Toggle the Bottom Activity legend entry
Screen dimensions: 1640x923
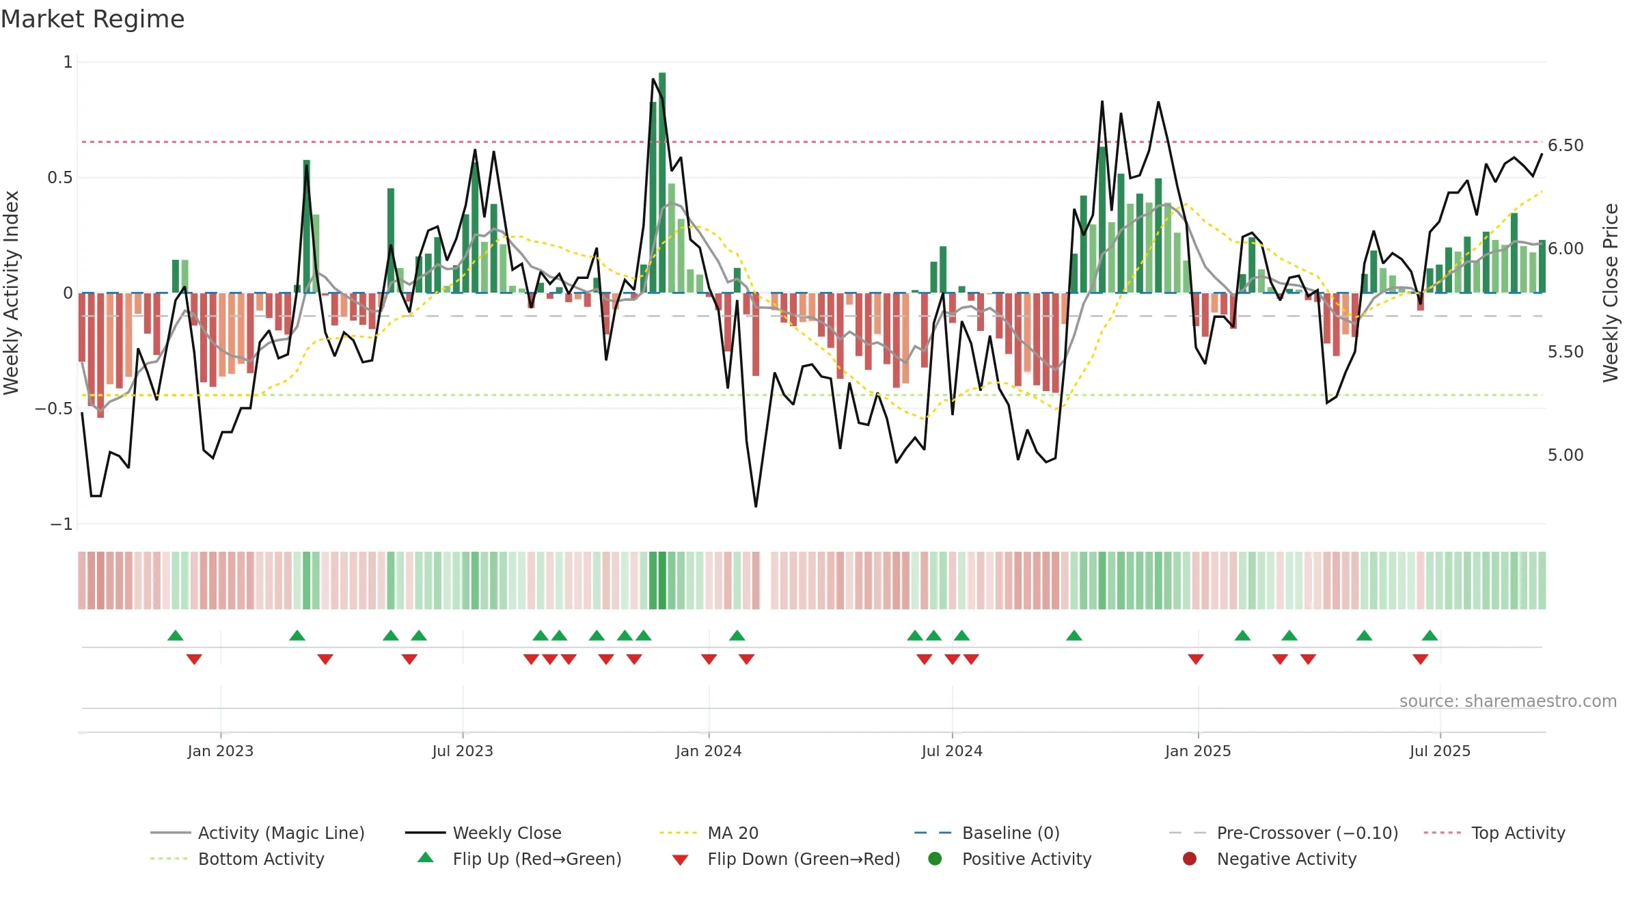coord(237,859)
